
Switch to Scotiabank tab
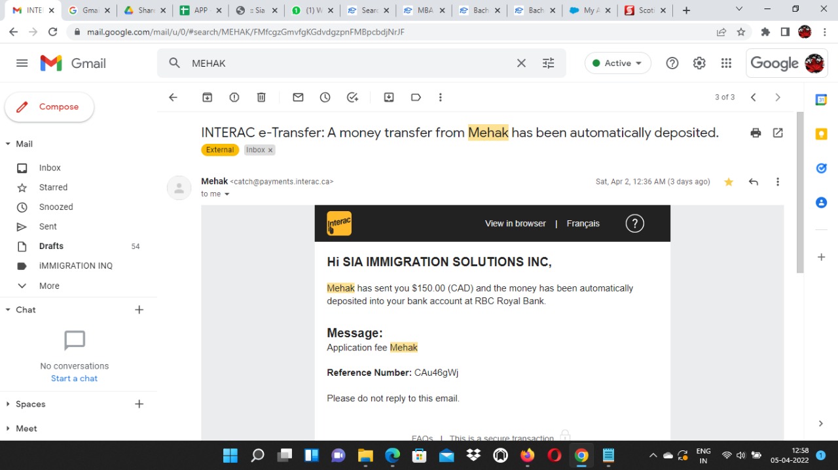coord(646,10)
